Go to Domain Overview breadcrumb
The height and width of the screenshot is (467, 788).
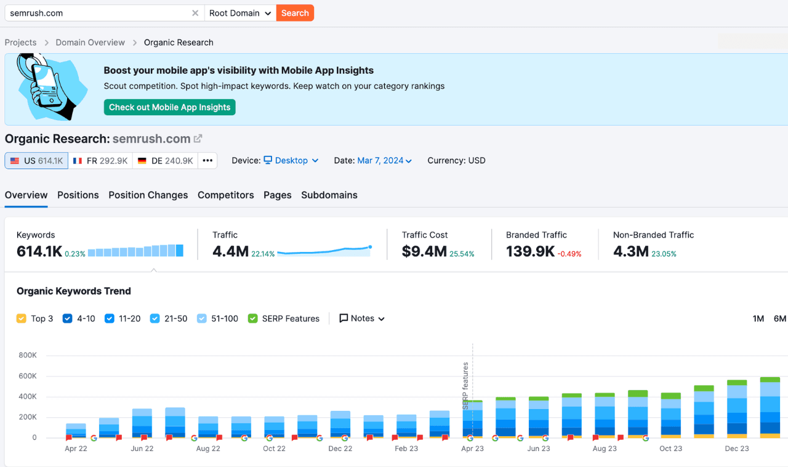[x=90, y=43]
